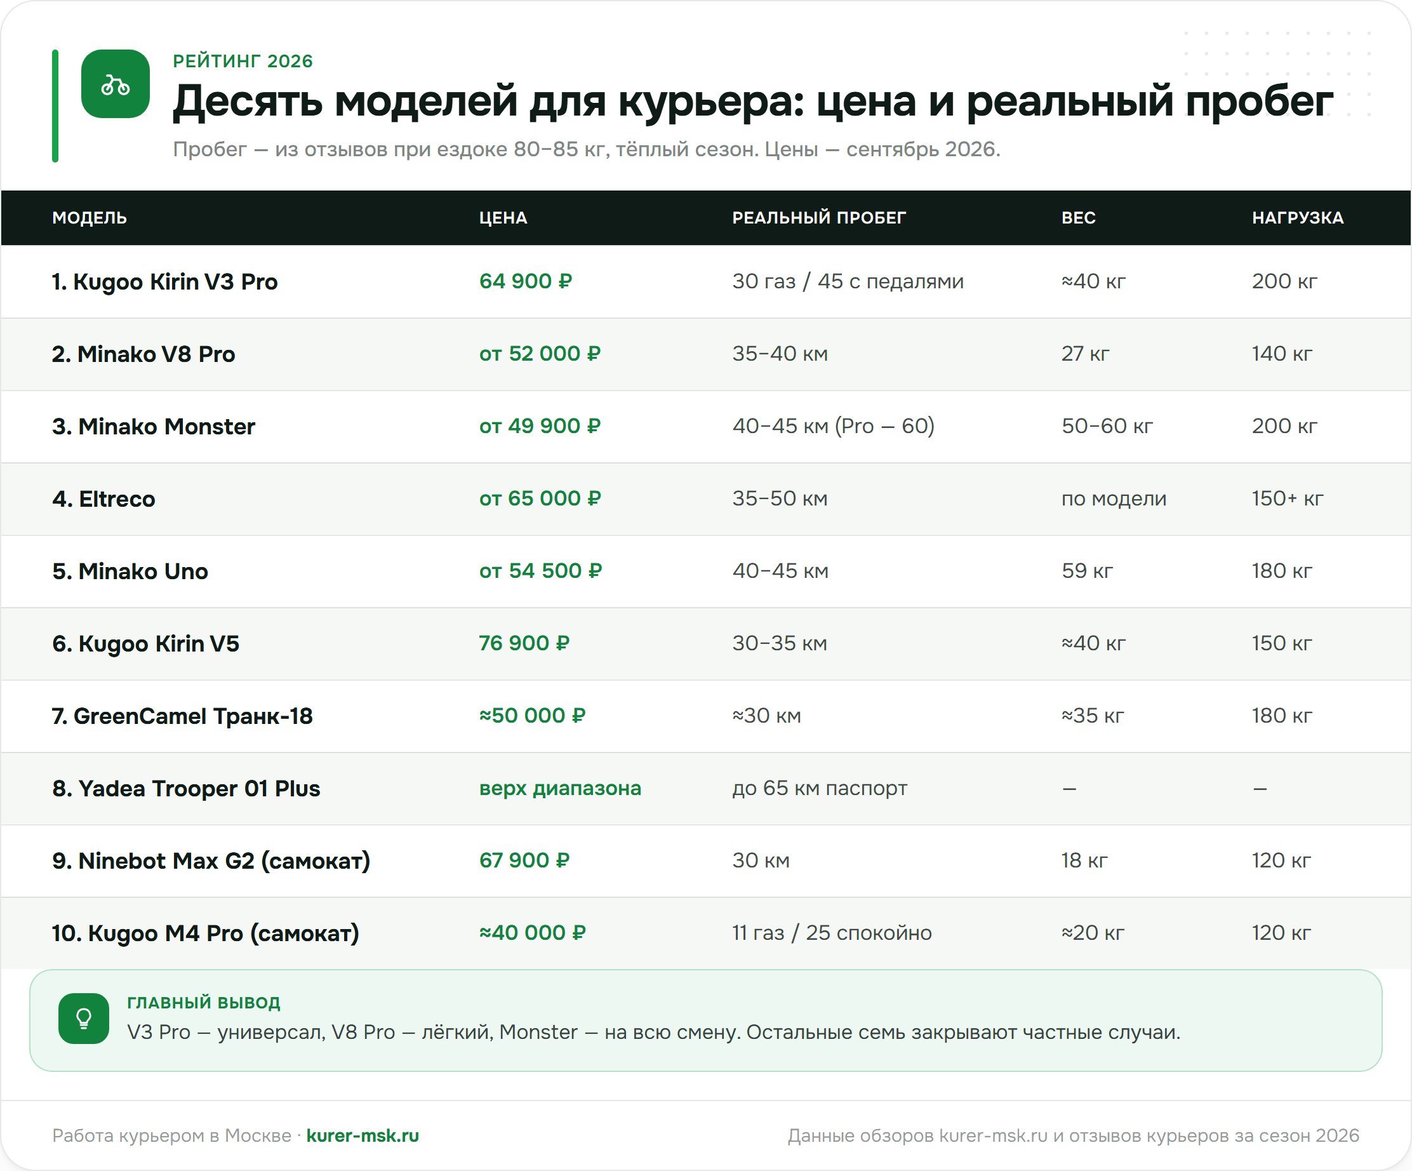Click the Ninebot price «67 900 ₽»
This screenshot has width=1412, height=1171.
coord(524,860)
